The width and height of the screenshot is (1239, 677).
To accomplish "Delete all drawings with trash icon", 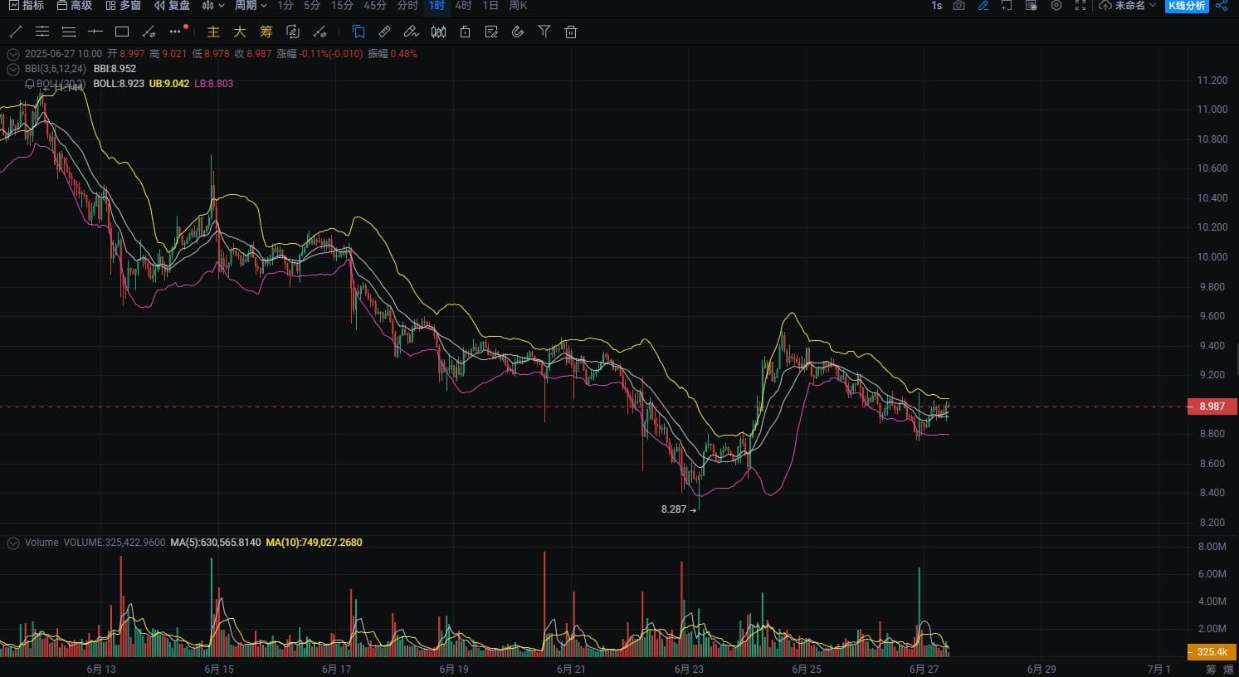I will coord(571,32).
